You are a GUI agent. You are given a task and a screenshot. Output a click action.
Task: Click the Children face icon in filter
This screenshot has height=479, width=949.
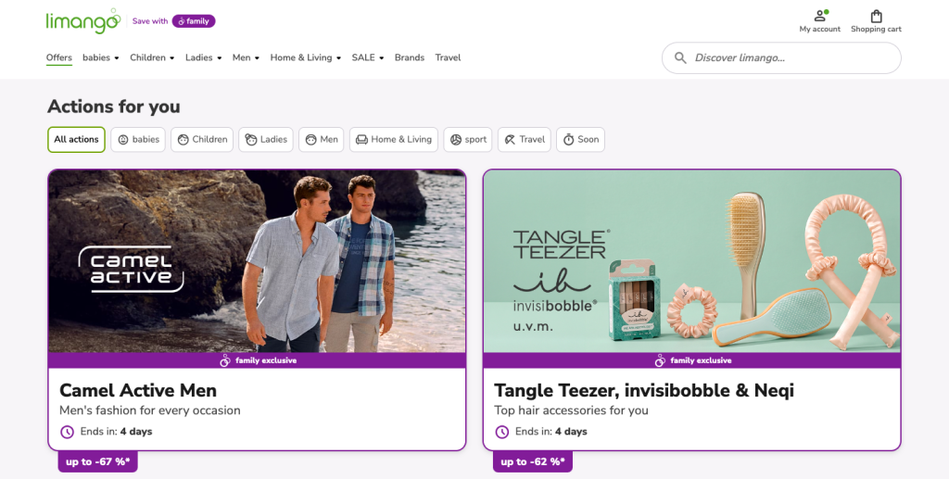point(183,140)
